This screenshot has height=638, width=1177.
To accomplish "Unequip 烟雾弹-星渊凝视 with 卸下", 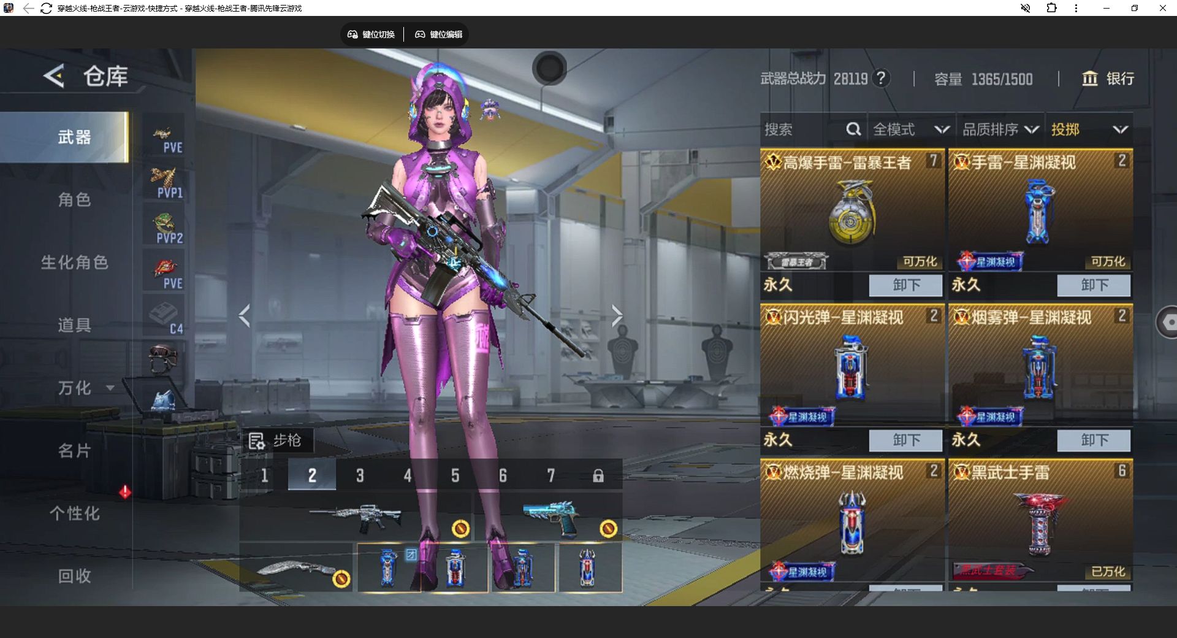I will [1094, 440].
